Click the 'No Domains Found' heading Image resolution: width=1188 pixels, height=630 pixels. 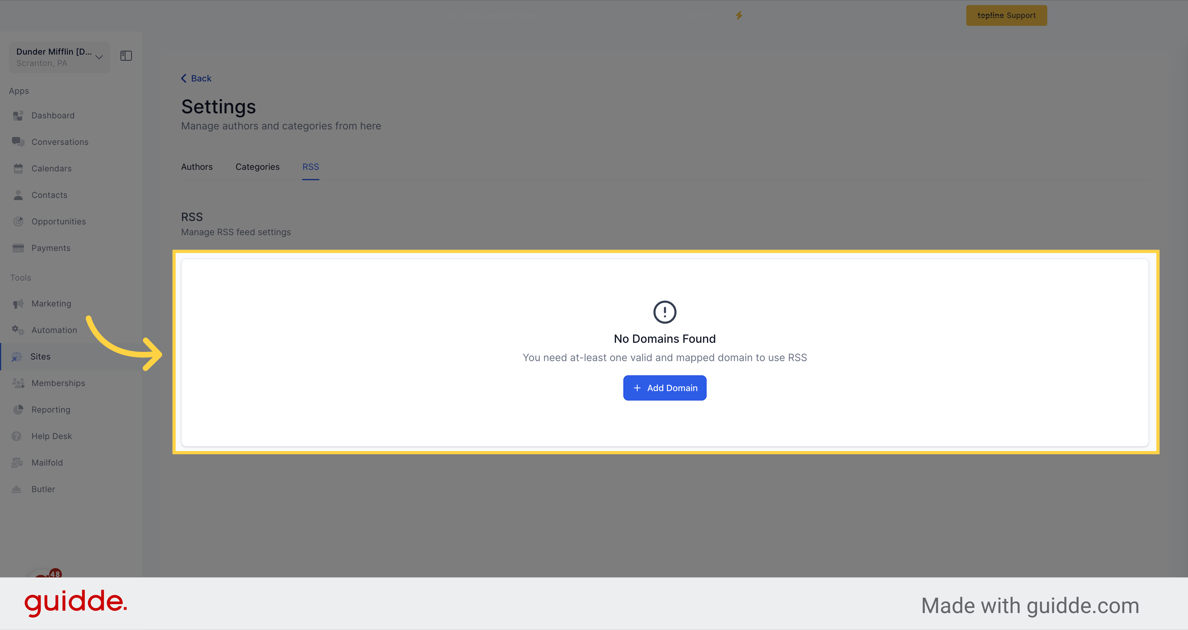[x=665, y=339]
